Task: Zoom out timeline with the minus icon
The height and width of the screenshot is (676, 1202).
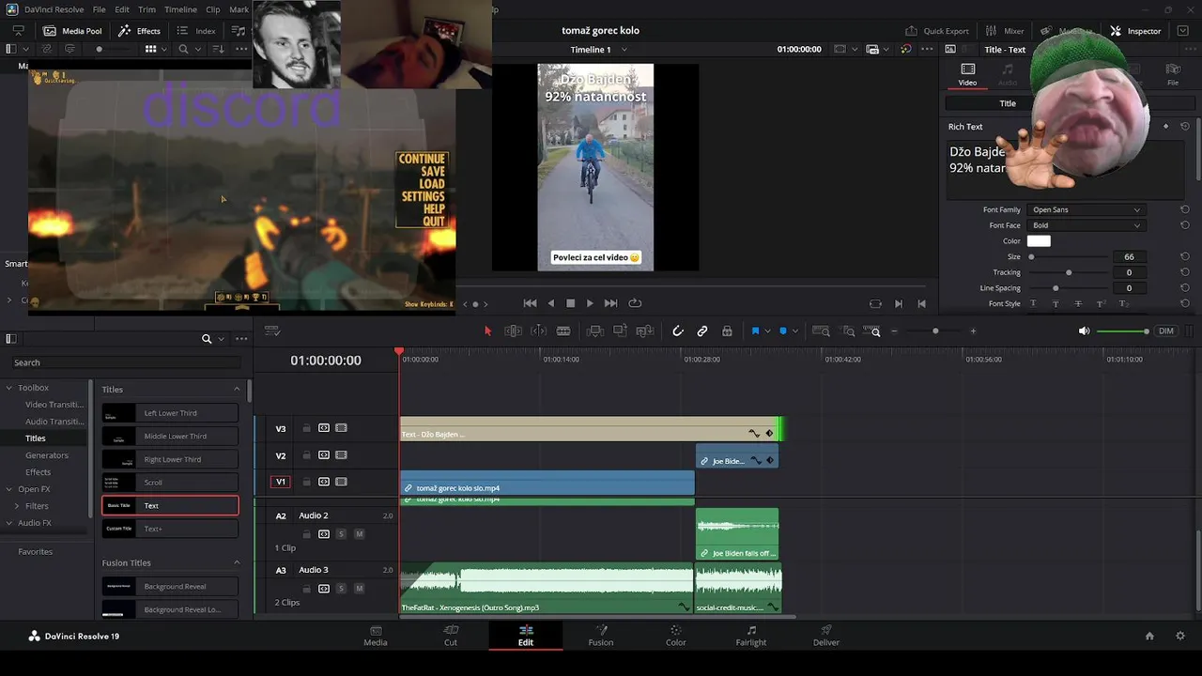Action: [x=894, y=331]
